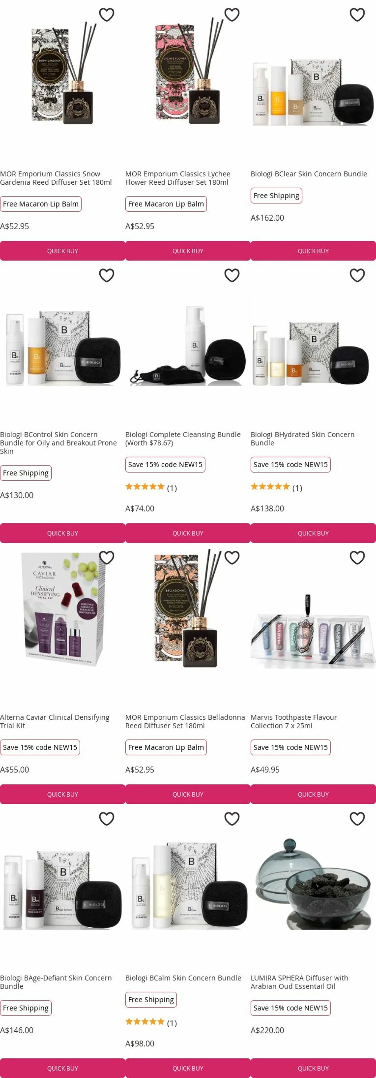Add Snow Gardenia Reed Diffuser to wishlist
The height and width of the screenshot is (1078, 376).
pyautogui.click(x=106, y=15)
